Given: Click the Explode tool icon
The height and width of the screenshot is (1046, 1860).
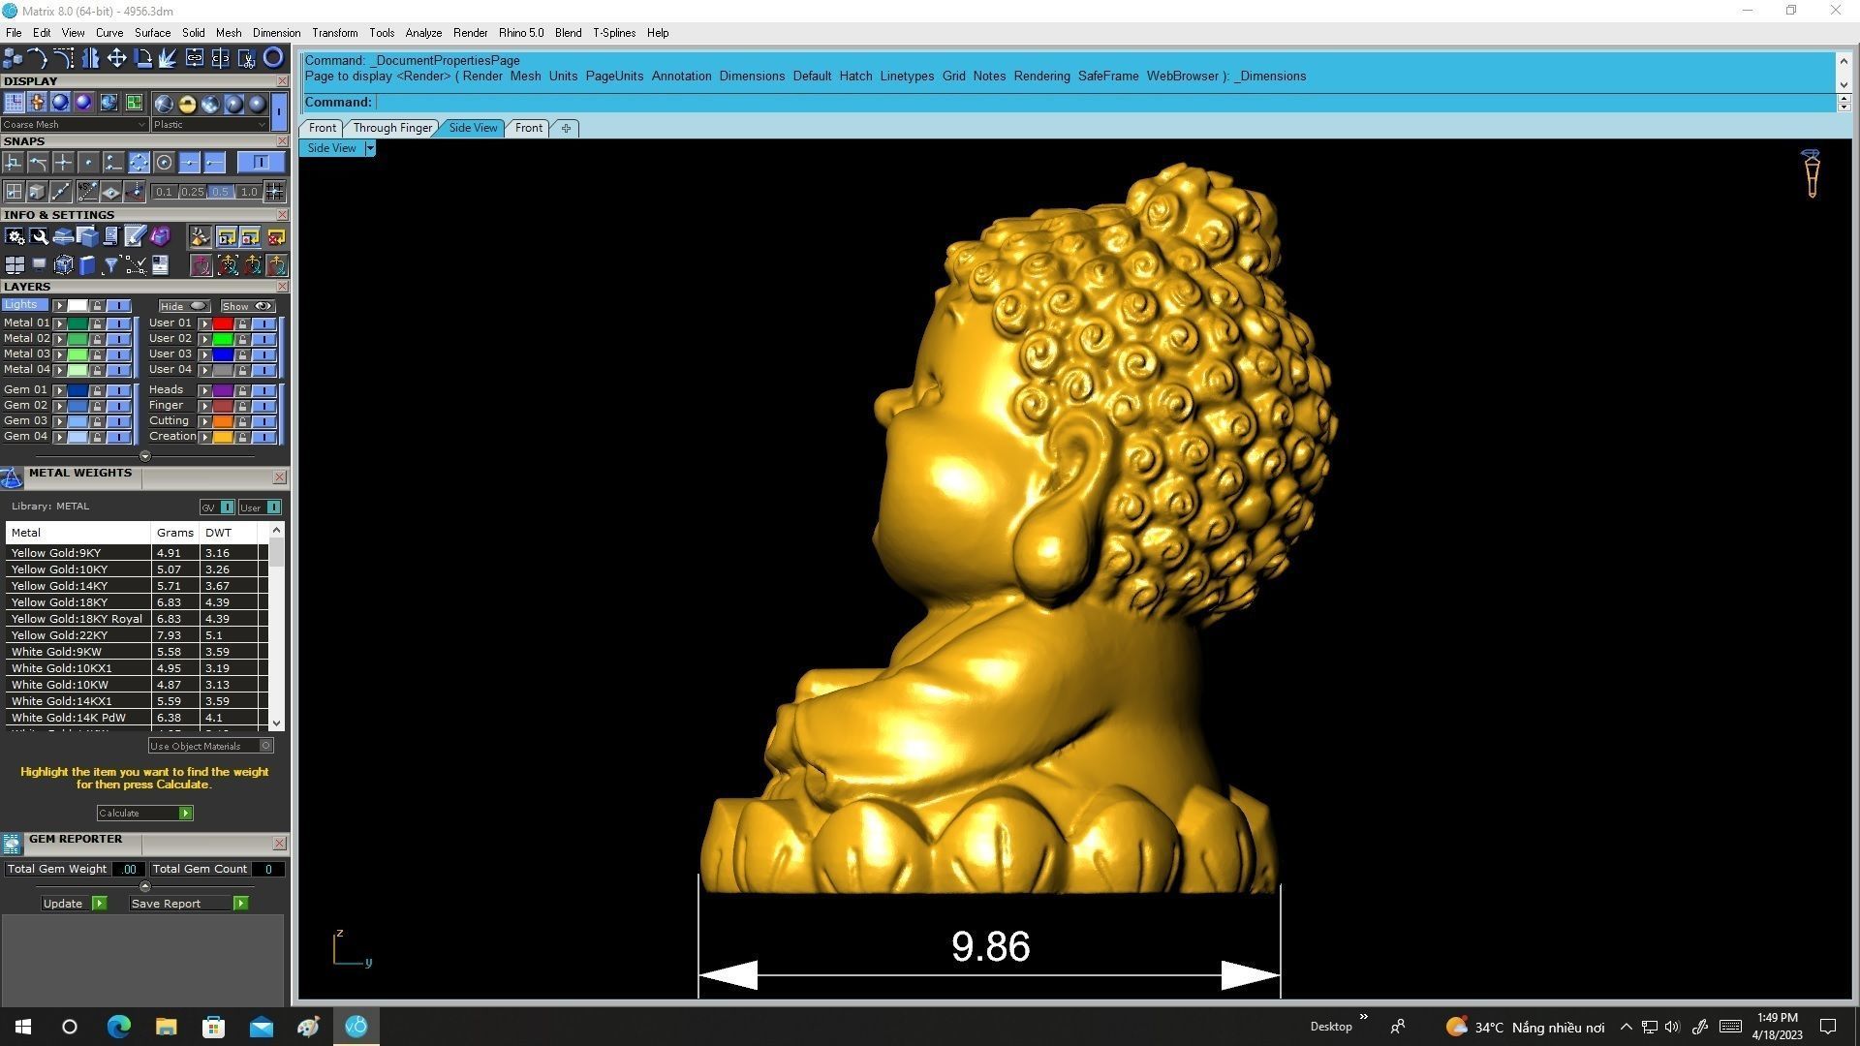Looking at the screenshot, I should point(168,58).
